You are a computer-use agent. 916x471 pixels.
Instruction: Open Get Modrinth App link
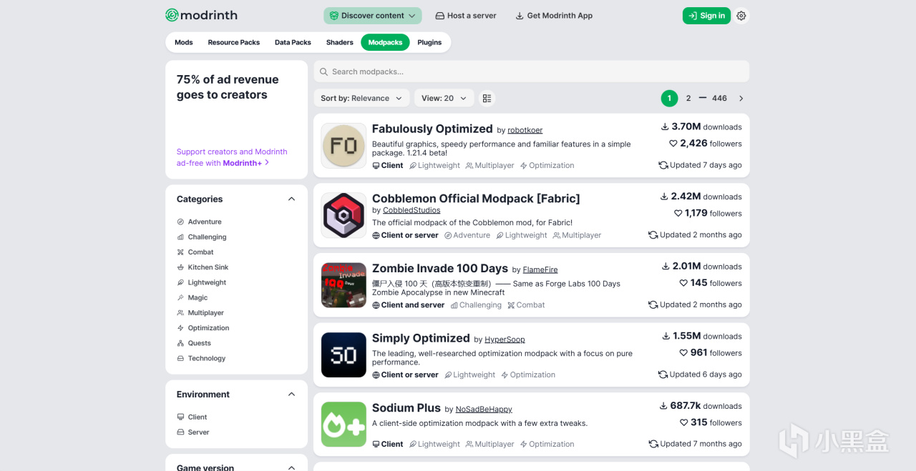click(x=554, y=16)
